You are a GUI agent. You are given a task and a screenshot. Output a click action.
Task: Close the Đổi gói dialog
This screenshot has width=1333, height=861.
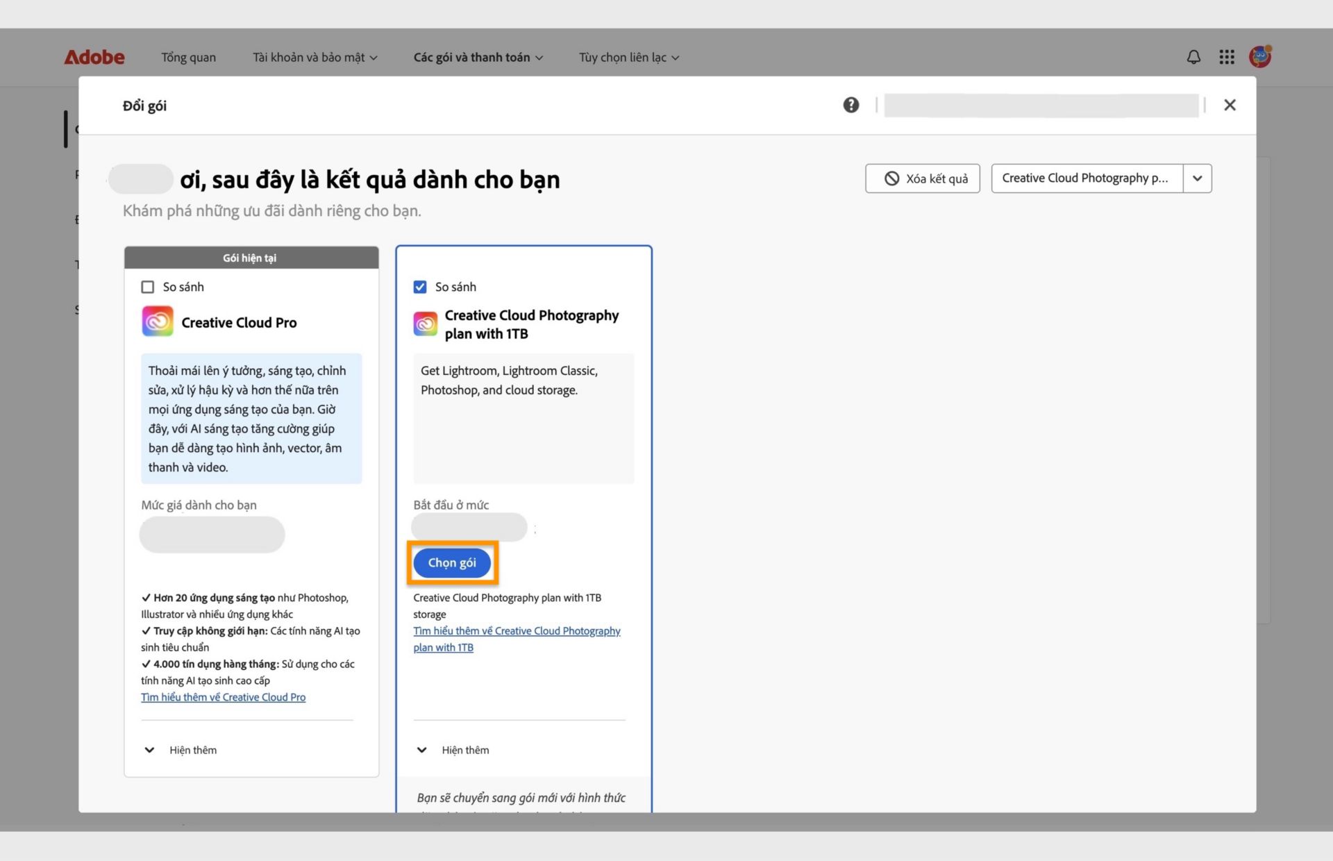tap(1230, 105)
